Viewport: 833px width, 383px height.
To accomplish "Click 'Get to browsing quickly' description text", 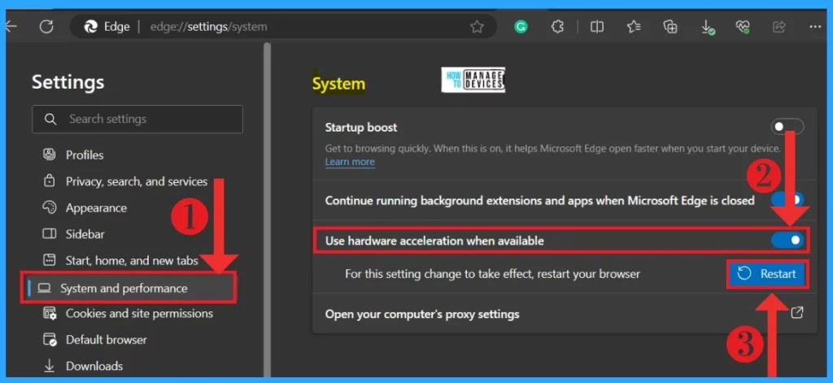I will click(553, 149).
